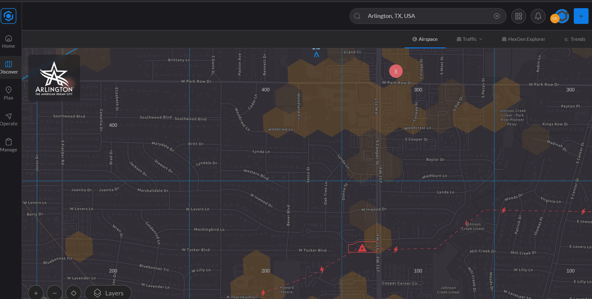Open the apps grid menu
The height and width of the screenshot is (299, 592).
519,16
